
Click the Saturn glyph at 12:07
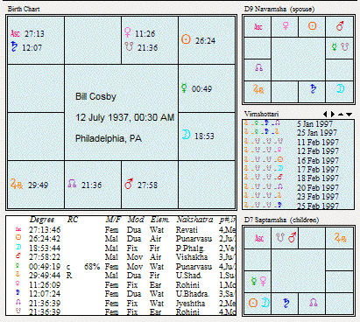tap(14, 46)
